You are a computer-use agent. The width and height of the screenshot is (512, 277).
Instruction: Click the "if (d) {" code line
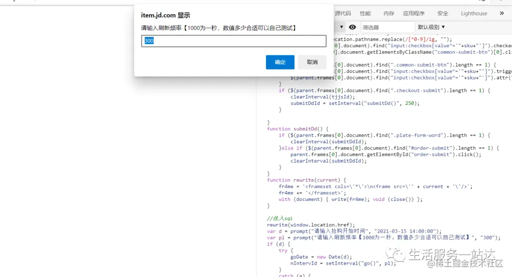[x=278, y=244]
